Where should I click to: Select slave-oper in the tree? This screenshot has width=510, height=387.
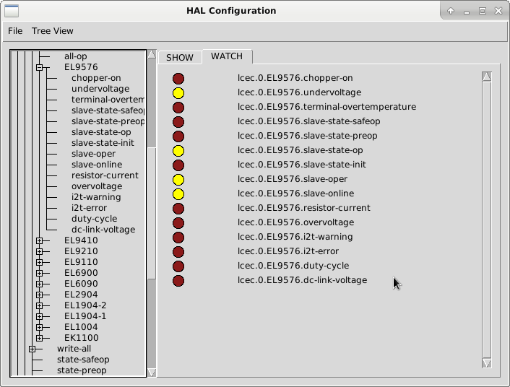(93, 154)
